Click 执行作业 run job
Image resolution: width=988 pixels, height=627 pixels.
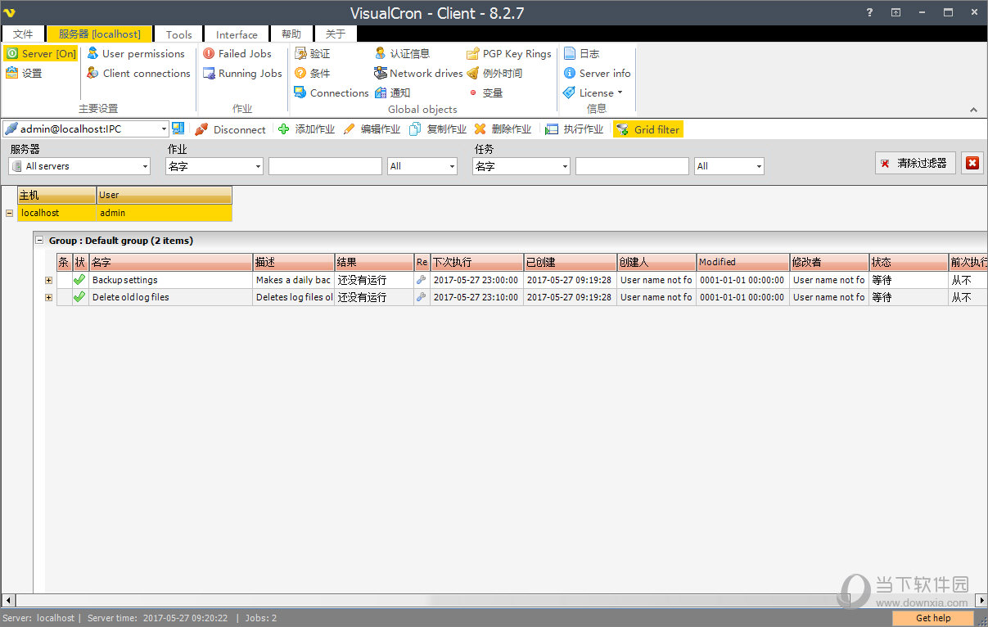[575, 129]
